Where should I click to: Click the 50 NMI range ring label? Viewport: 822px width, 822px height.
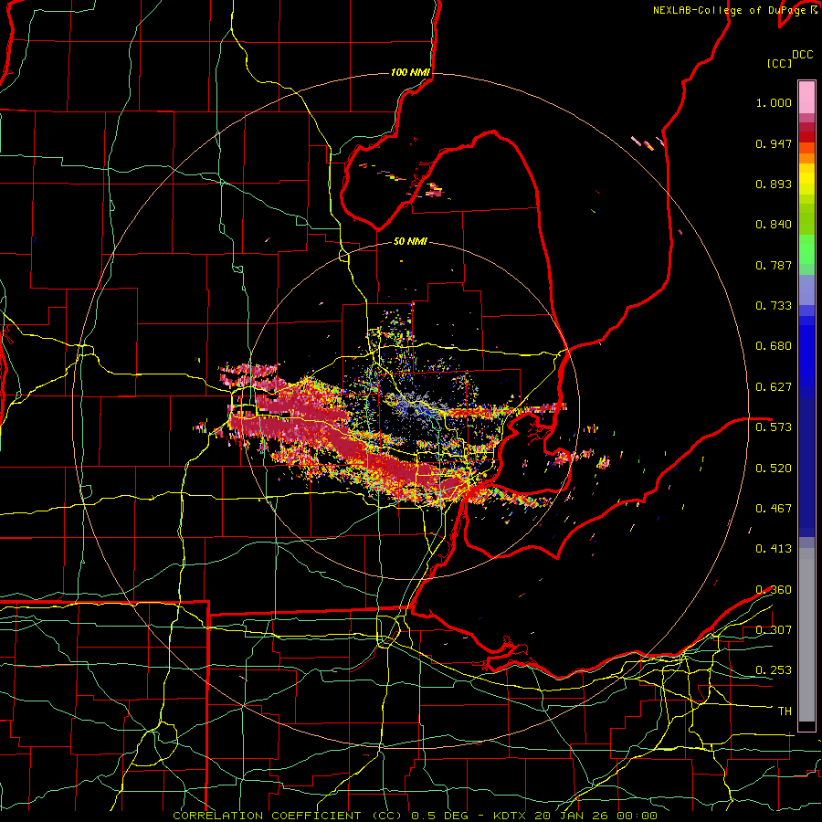[410, 241]
